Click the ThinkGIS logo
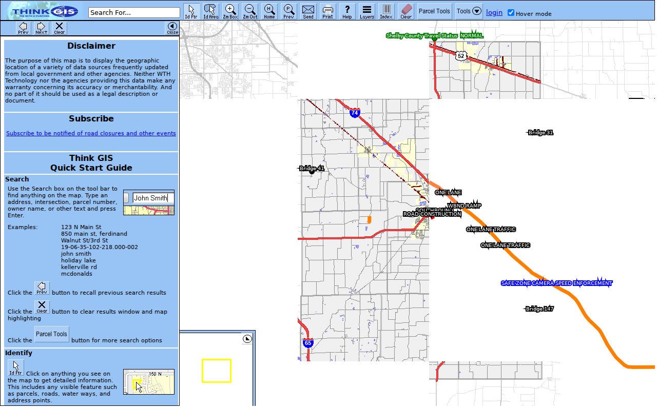 44,11
